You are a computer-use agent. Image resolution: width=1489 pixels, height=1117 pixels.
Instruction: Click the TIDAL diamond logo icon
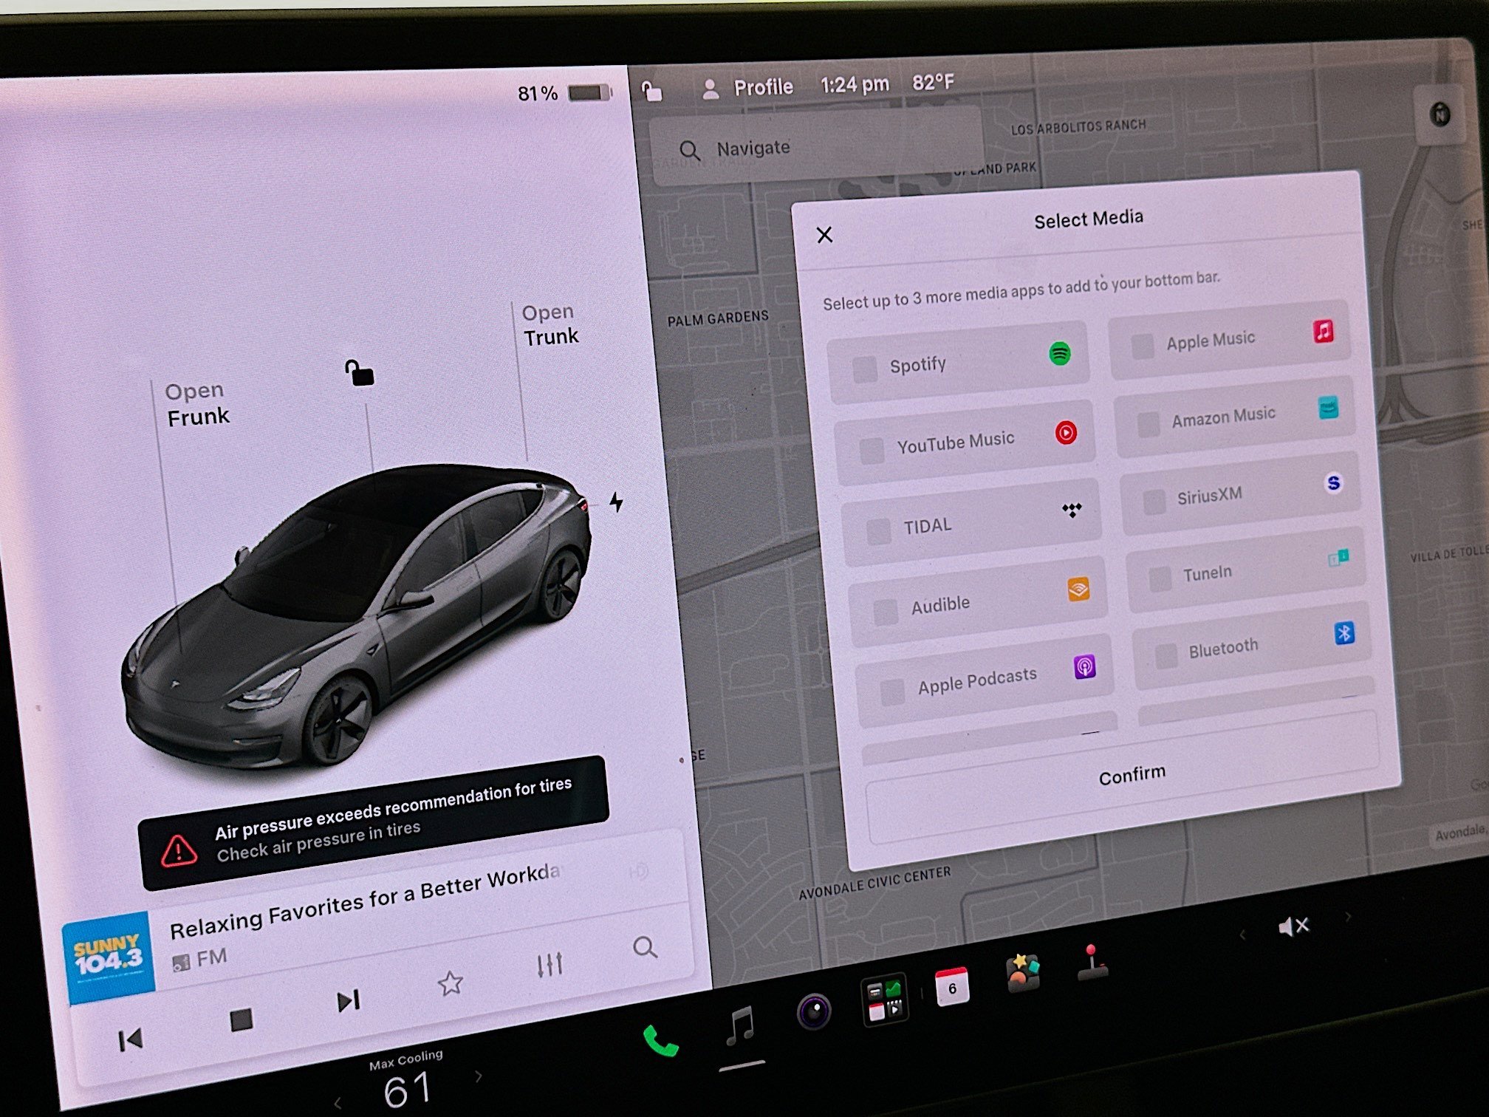1072,510
